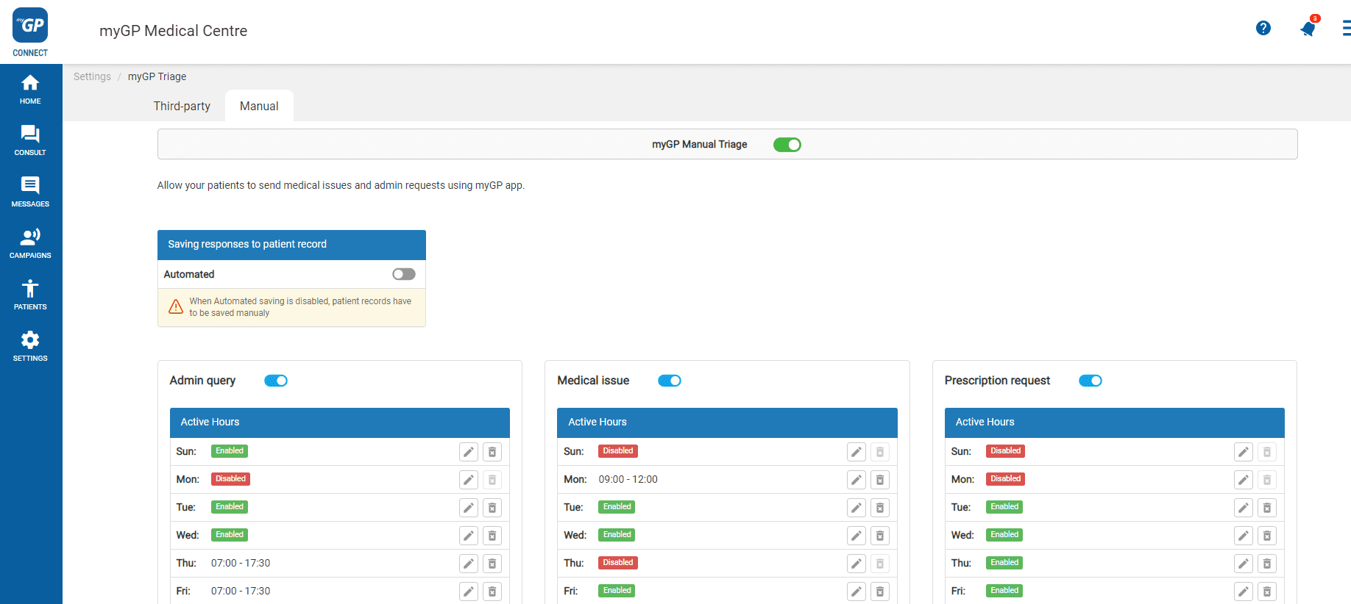Open Patients in sidebar

click(x=30, y=295)
